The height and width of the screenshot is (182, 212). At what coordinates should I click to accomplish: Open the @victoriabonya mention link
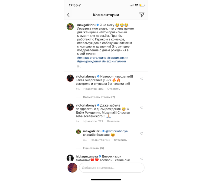116,131
